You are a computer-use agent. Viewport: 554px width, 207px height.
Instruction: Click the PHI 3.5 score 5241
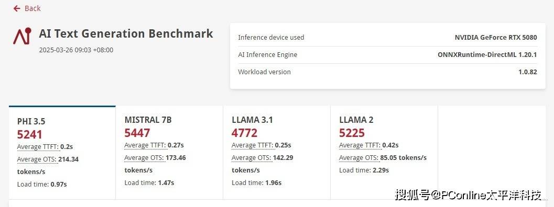30,135
